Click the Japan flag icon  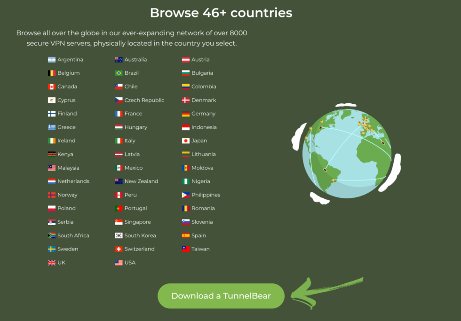click(x=185, y=141)
